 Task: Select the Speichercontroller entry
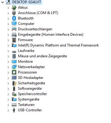tap(32, 94)
